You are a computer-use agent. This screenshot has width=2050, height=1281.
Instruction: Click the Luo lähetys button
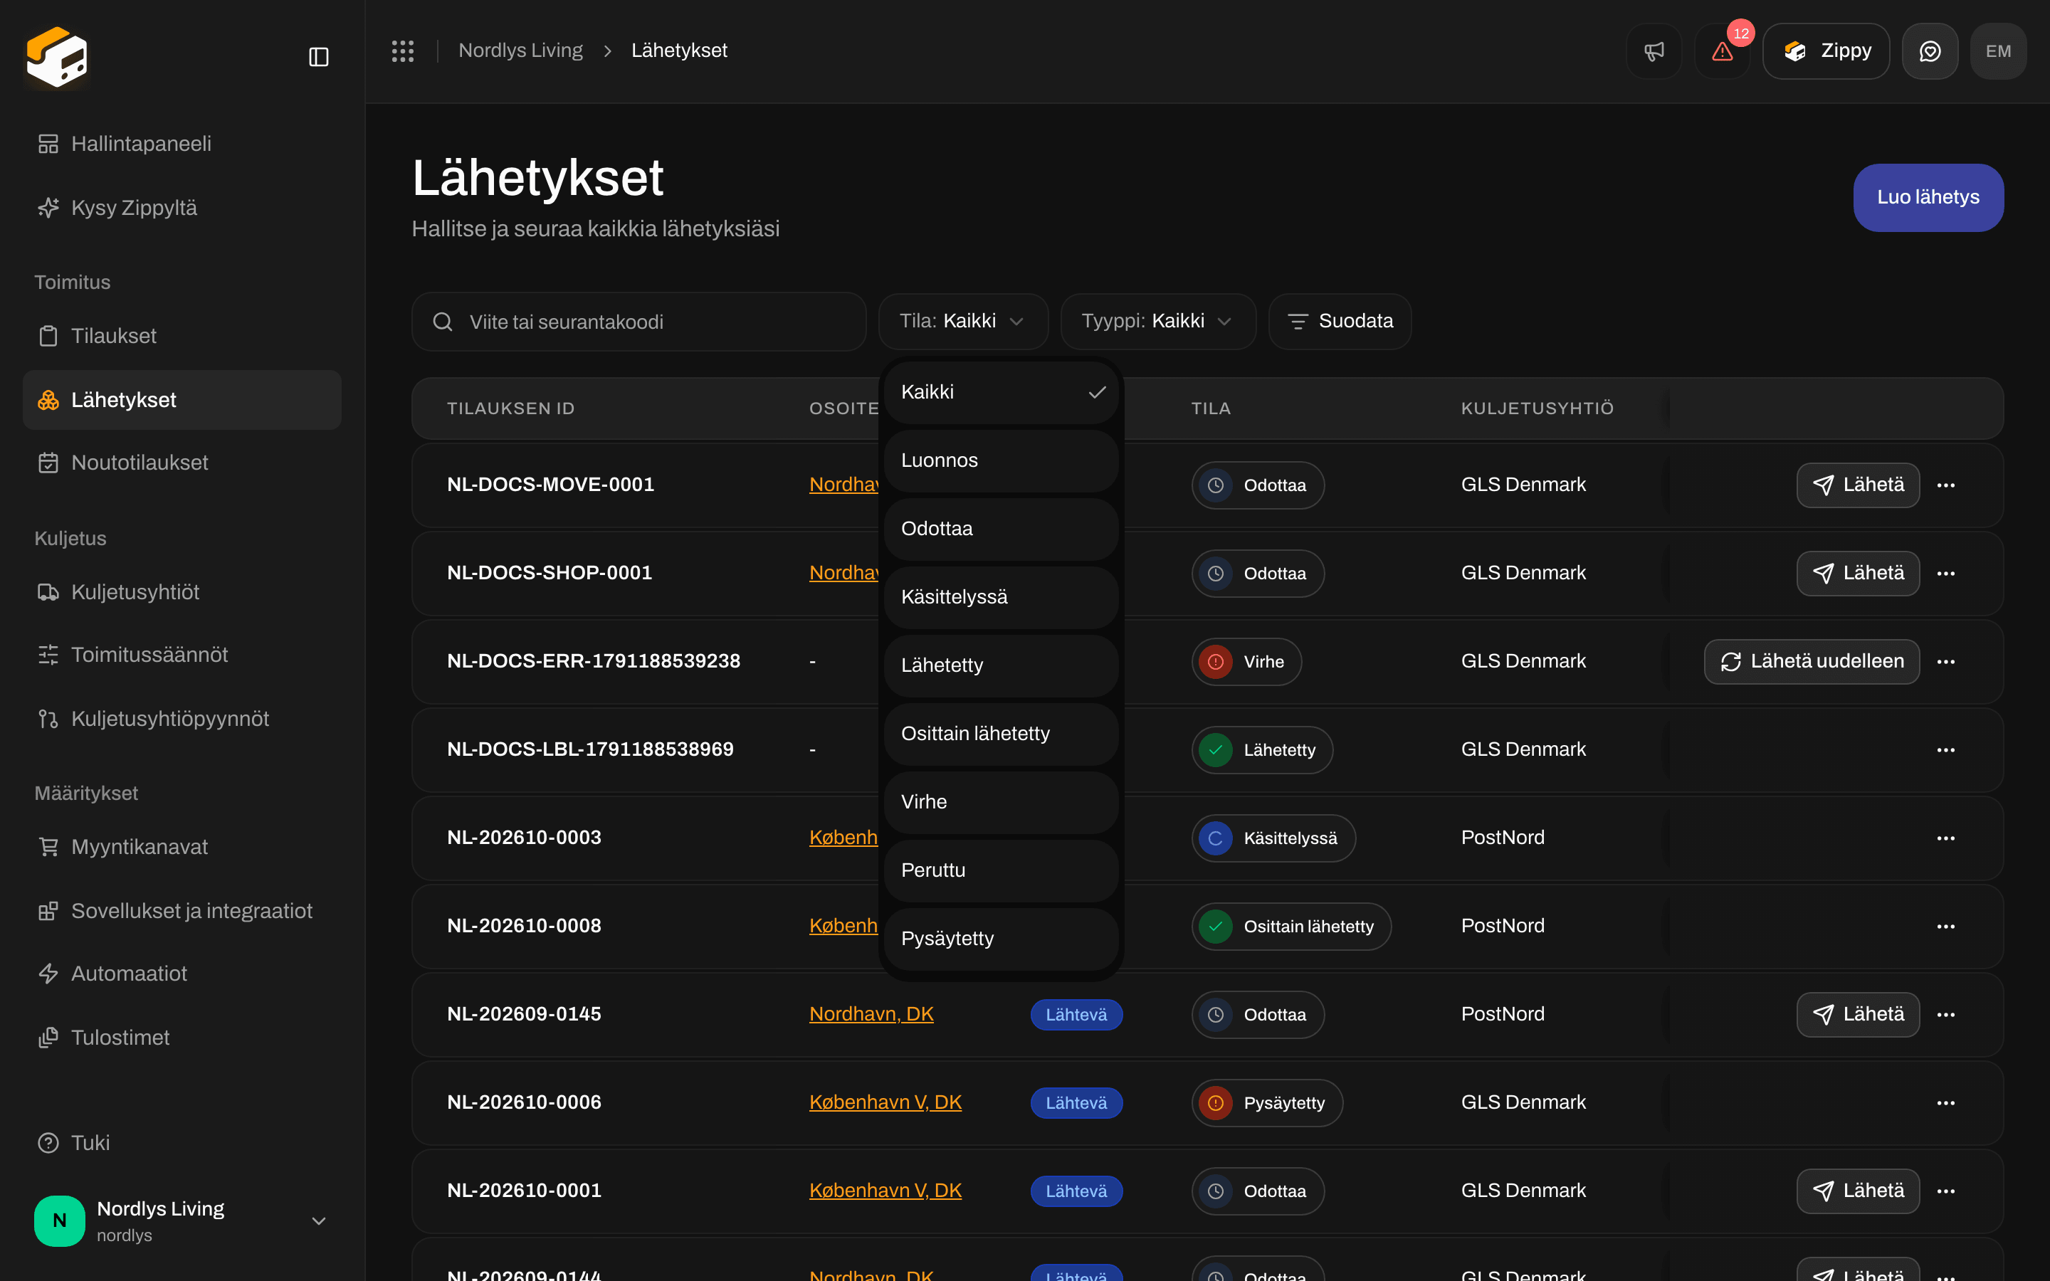pyautogui.click(x=1928, y=197)
